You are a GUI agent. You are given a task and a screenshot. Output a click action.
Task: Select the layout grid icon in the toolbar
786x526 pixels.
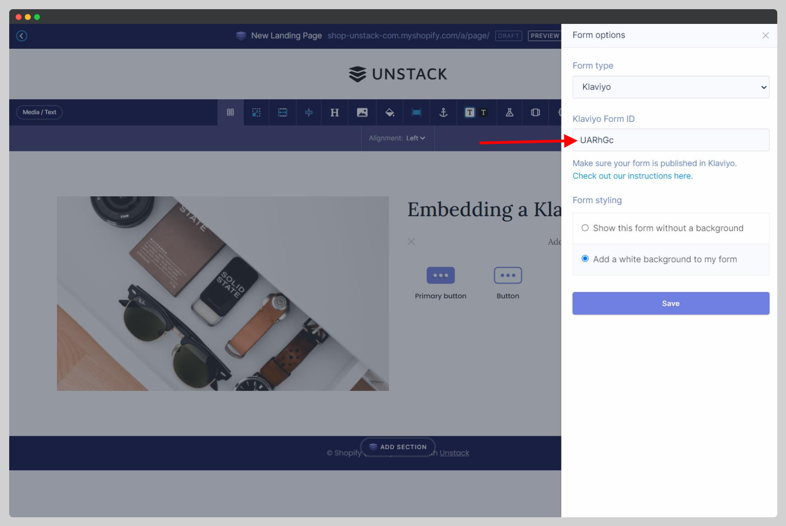pos(230,112)
